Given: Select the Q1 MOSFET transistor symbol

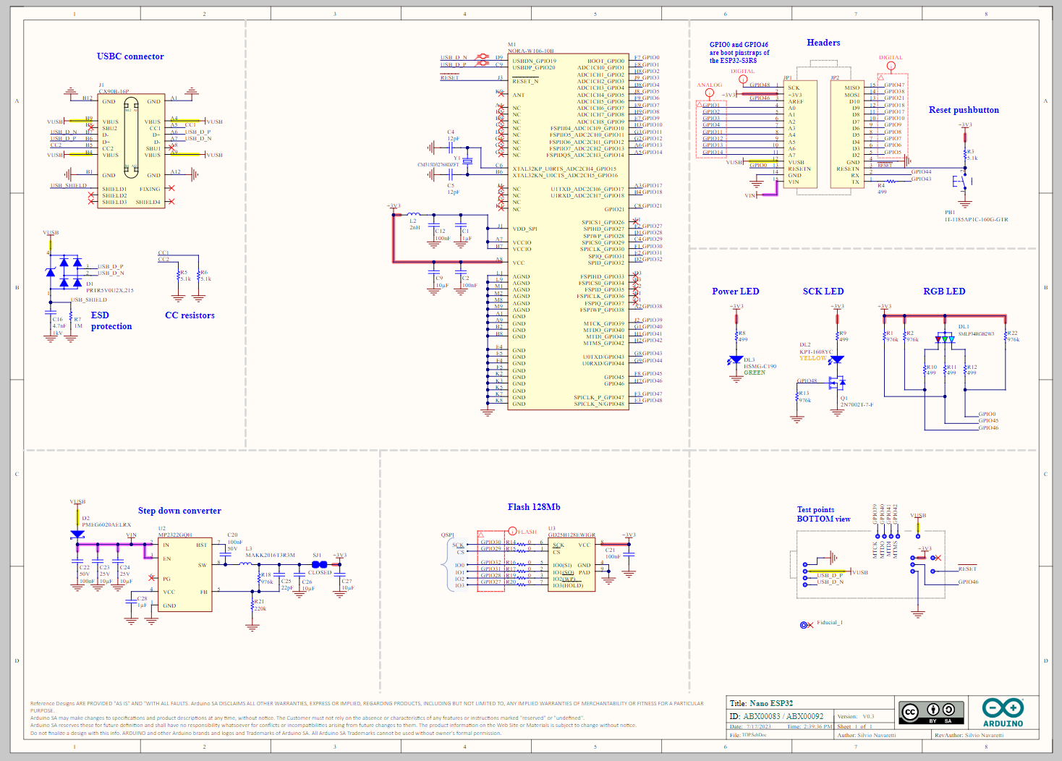Looking at the screenshot, I should (836, 383).
